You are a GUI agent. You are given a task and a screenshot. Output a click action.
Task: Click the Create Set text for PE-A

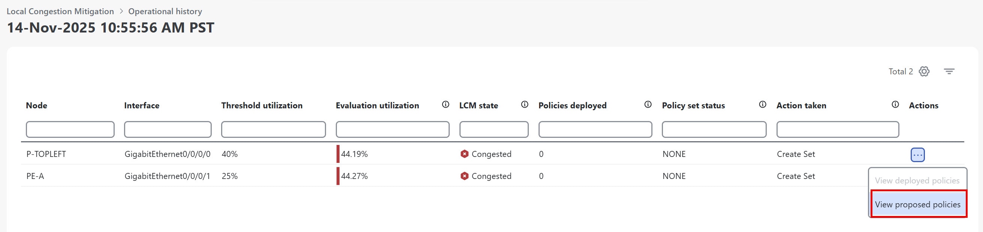(796, 176)
